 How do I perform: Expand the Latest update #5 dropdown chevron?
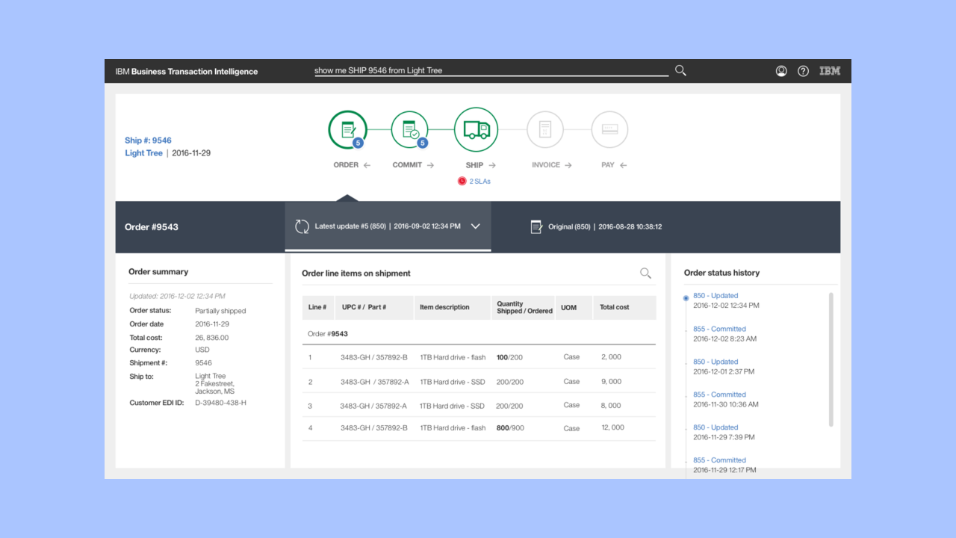click(475, 226)
